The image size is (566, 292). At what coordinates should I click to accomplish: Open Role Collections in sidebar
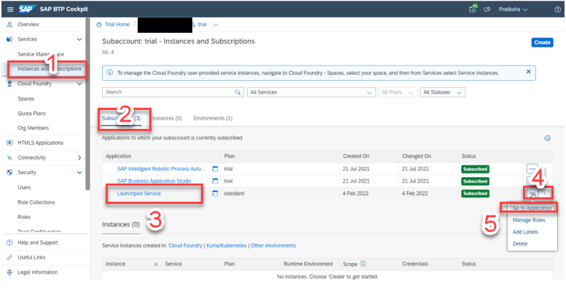point(36,202)
